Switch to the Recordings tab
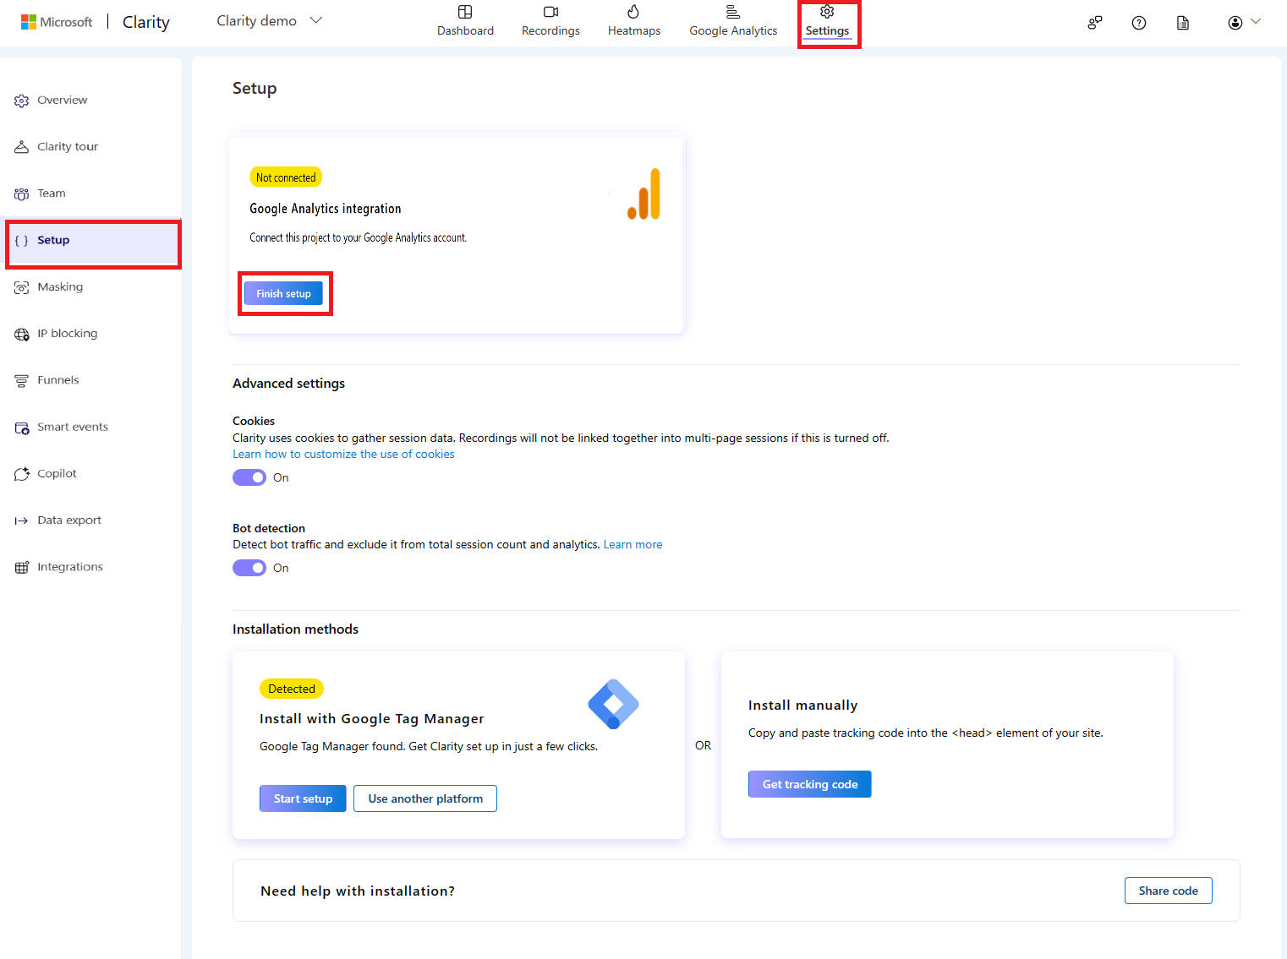The width and height of the screenshot is (1287, 959). point(550,22)
